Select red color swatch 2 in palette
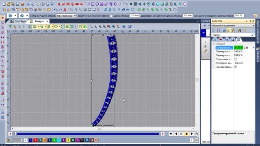This screenshot has height=146, width=260. point(35,140)
